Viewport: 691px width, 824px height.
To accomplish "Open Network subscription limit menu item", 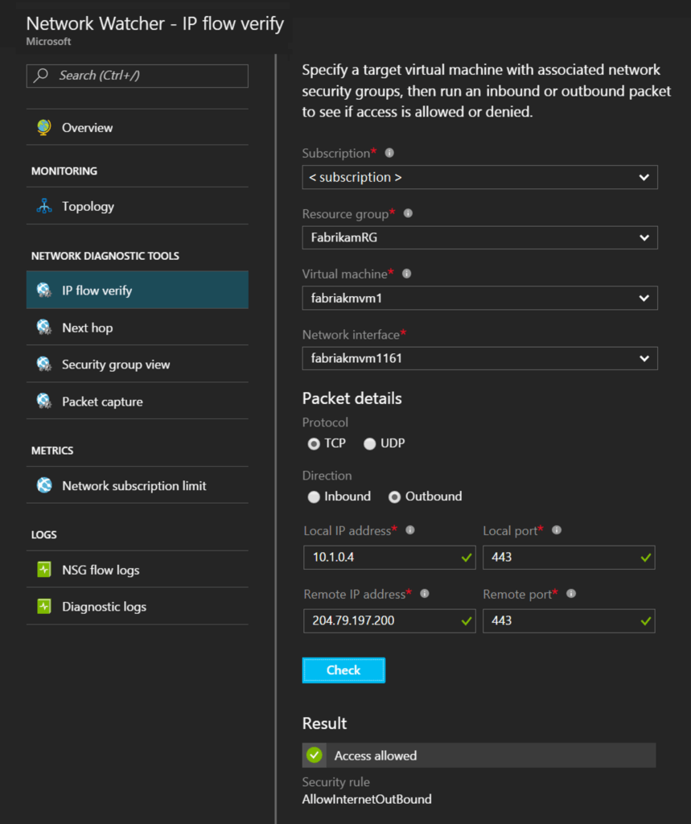I will point(137,485).
